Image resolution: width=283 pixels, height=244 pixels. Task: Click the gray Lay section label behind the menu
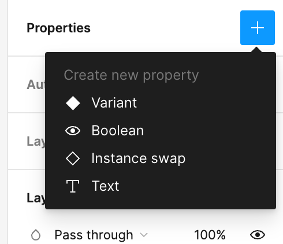tap(36, 142)
